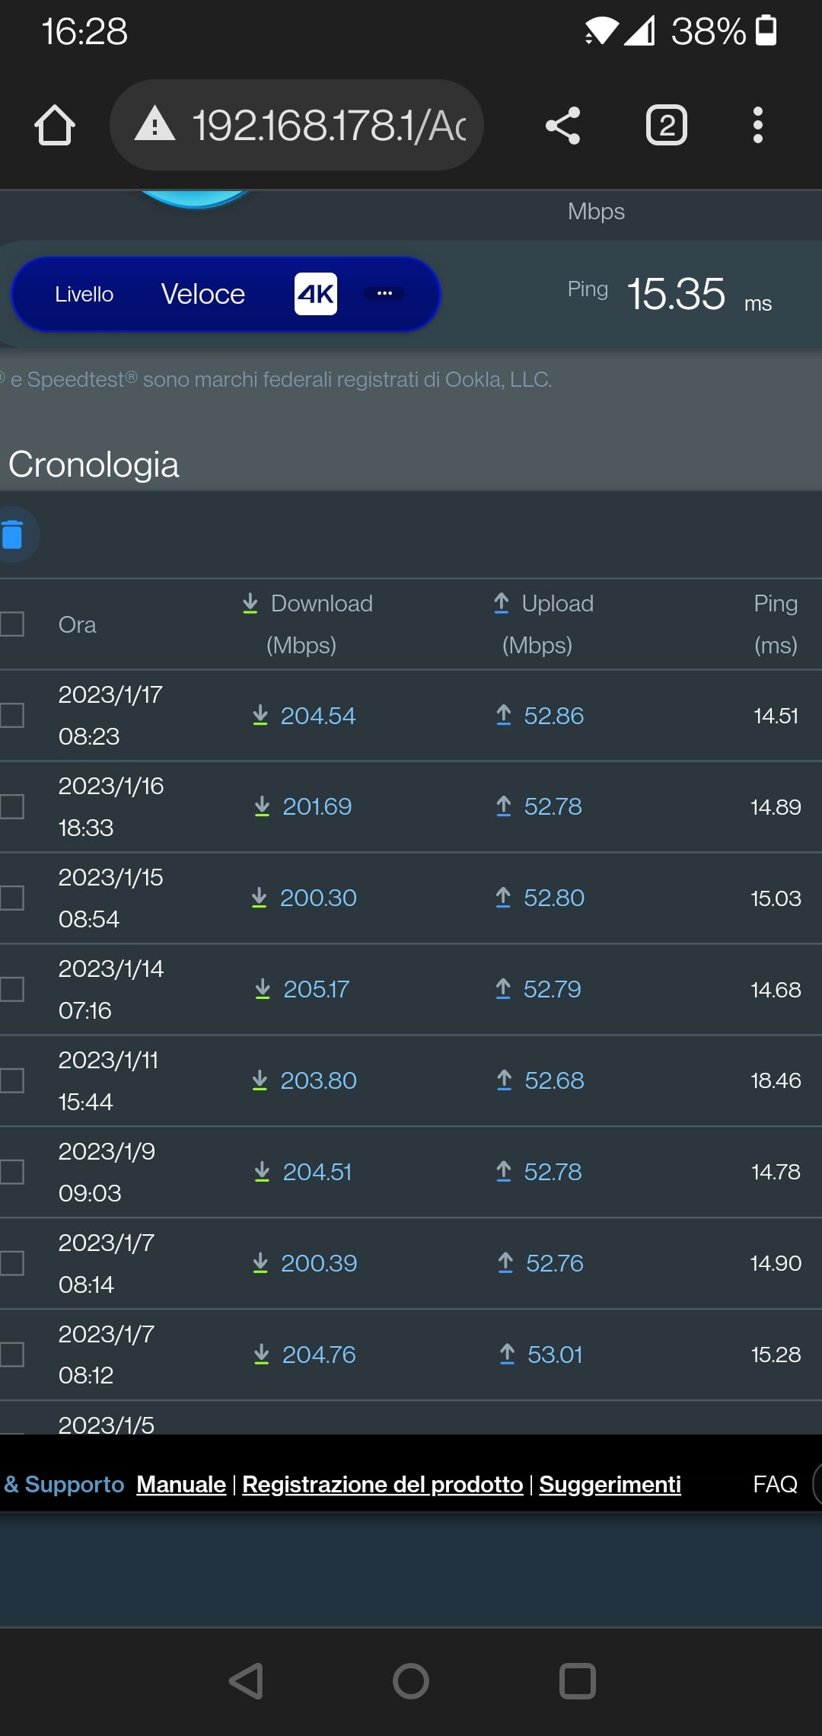This screenshot has width=822, height=1736.
Task: Click the Suggerimenti footer link
Action: [610, 1484]
